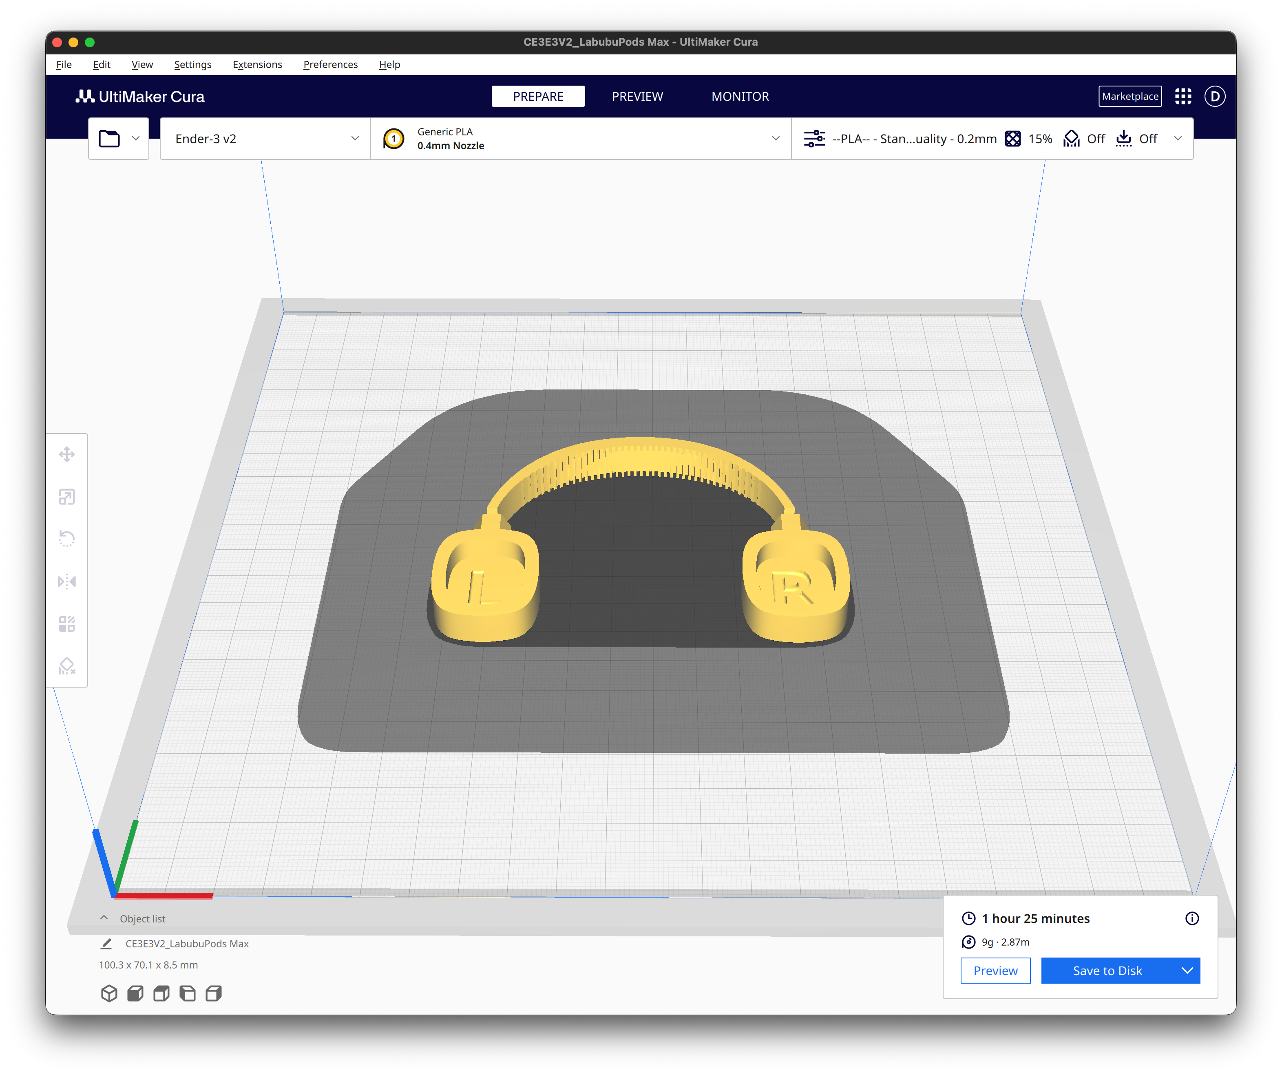Select the Mirror tool icon
Image resolution: width=1282 pixels, height=1075 pixels.
coord(66,581)
